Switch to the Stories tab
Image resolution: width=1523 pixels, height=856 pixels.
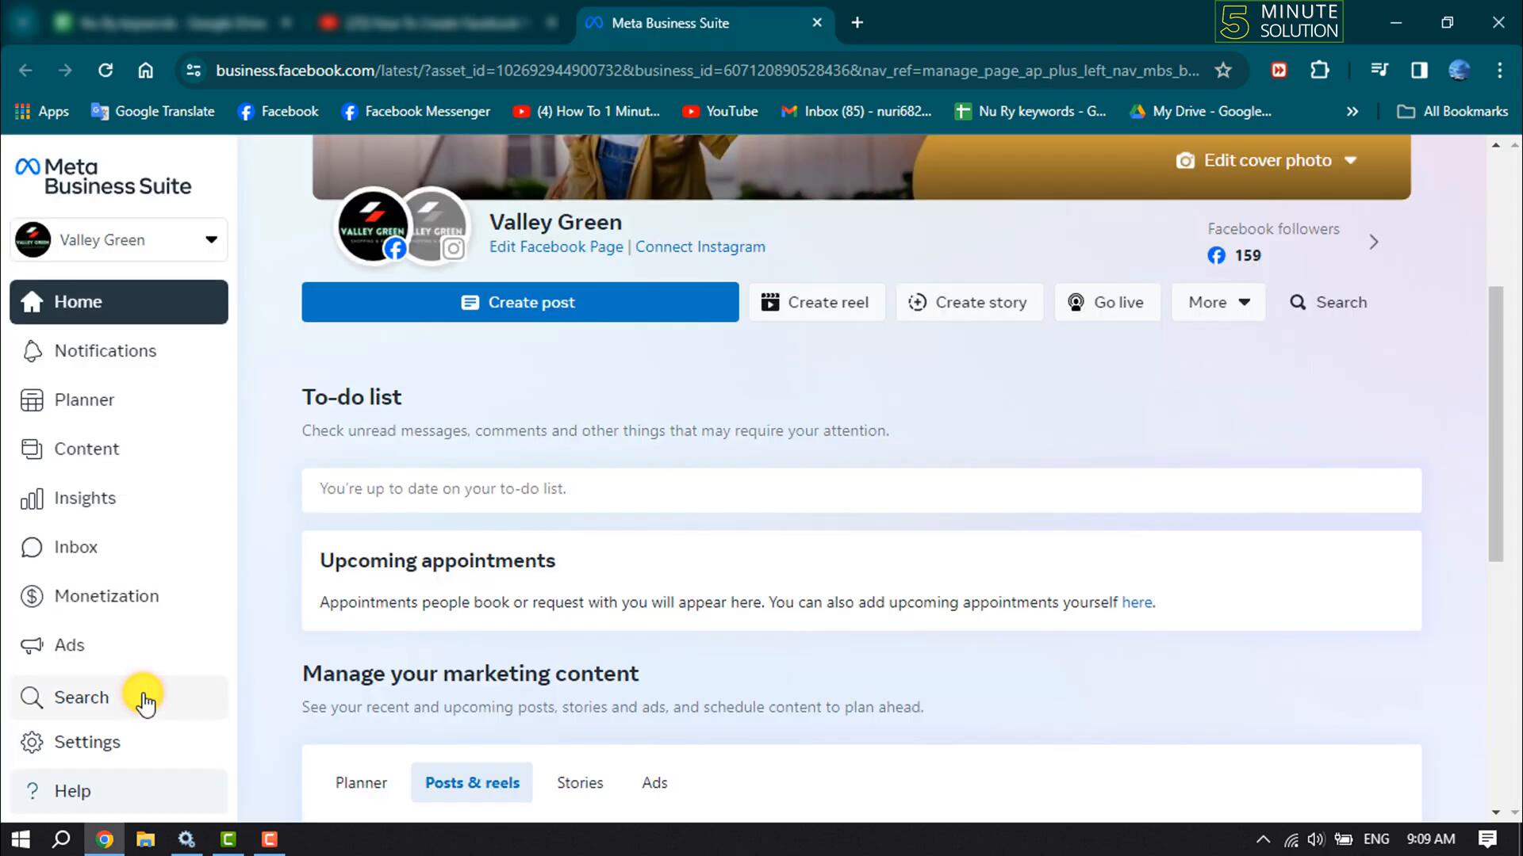point(580,783)
